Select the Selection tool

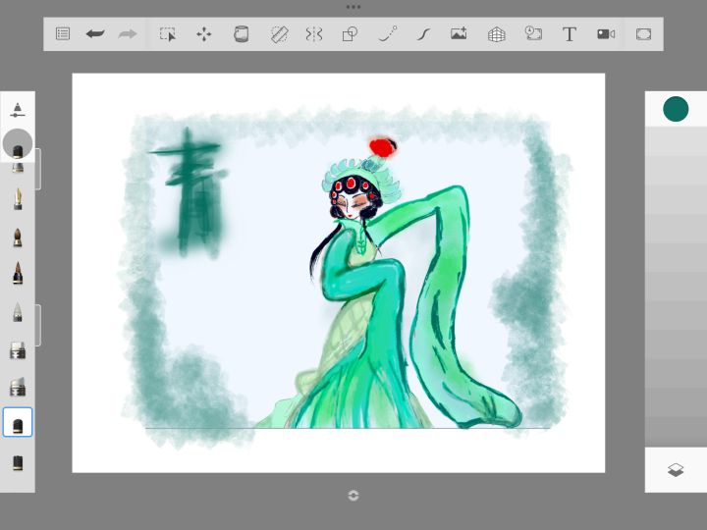point(168,33)
